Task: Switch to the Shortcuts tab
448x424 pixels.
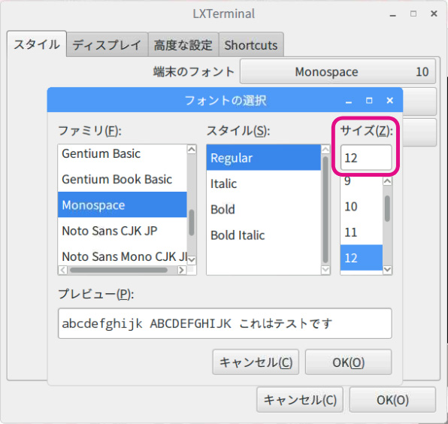Action: [251, 45]
